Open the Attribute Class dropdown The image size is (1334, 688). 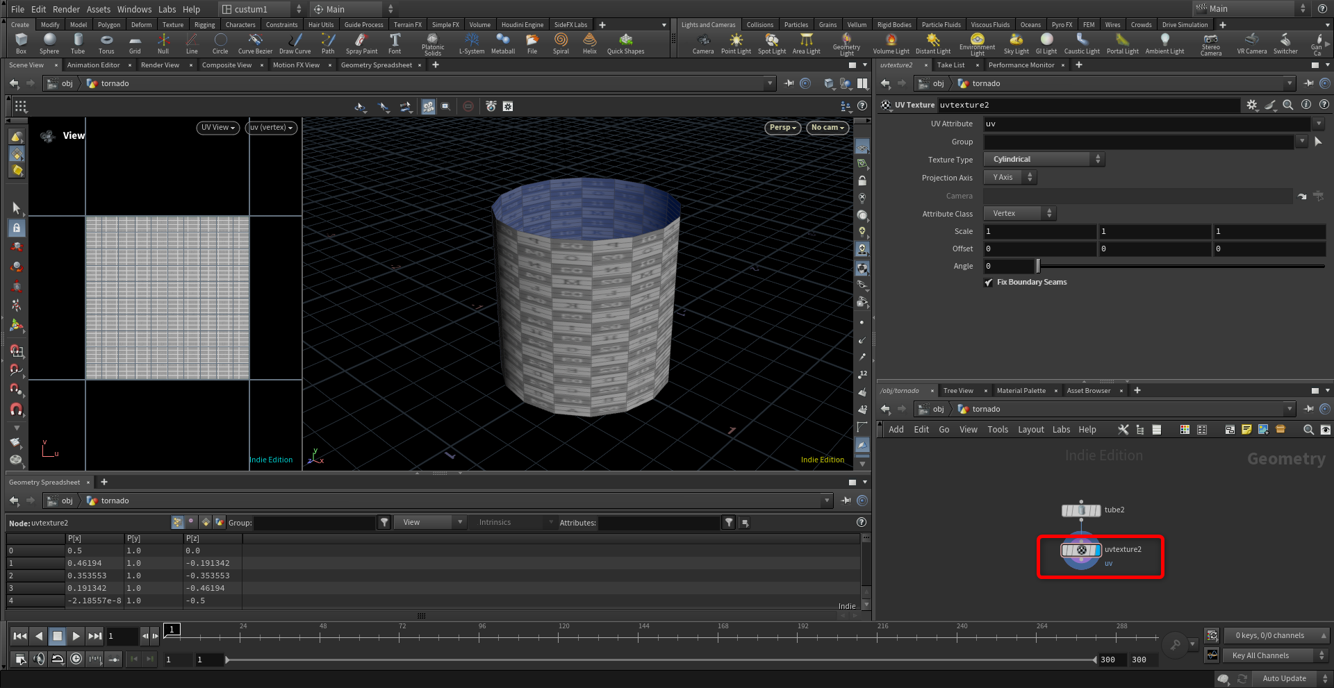[x=1020, y=214]
